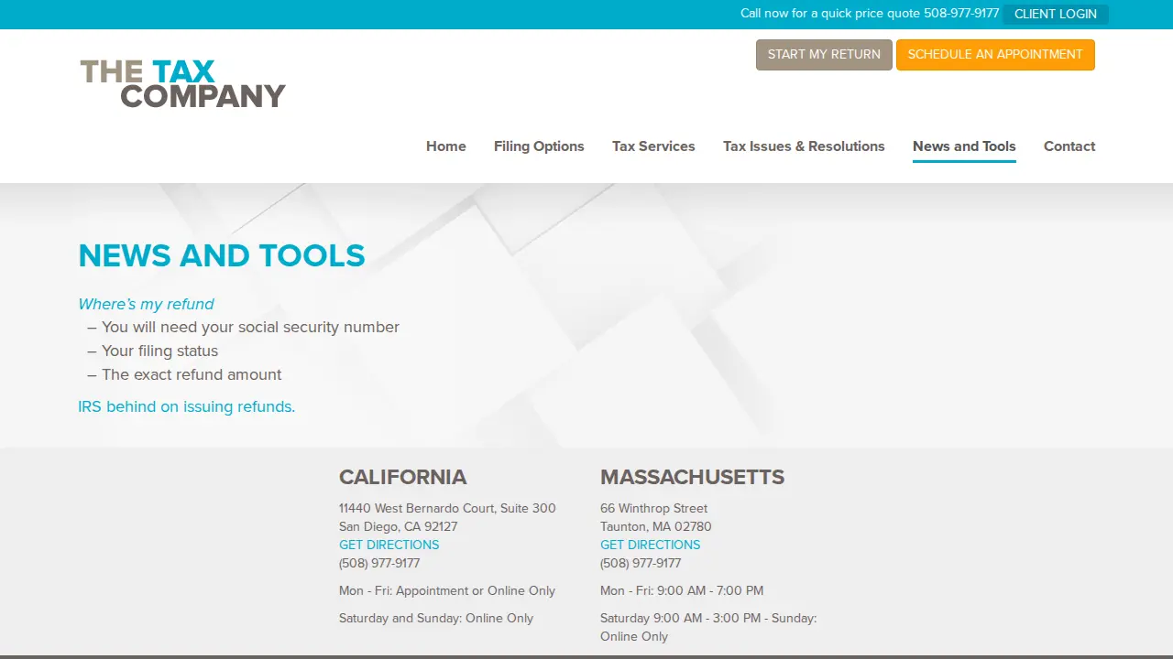Click the Start My Return button

824,55
